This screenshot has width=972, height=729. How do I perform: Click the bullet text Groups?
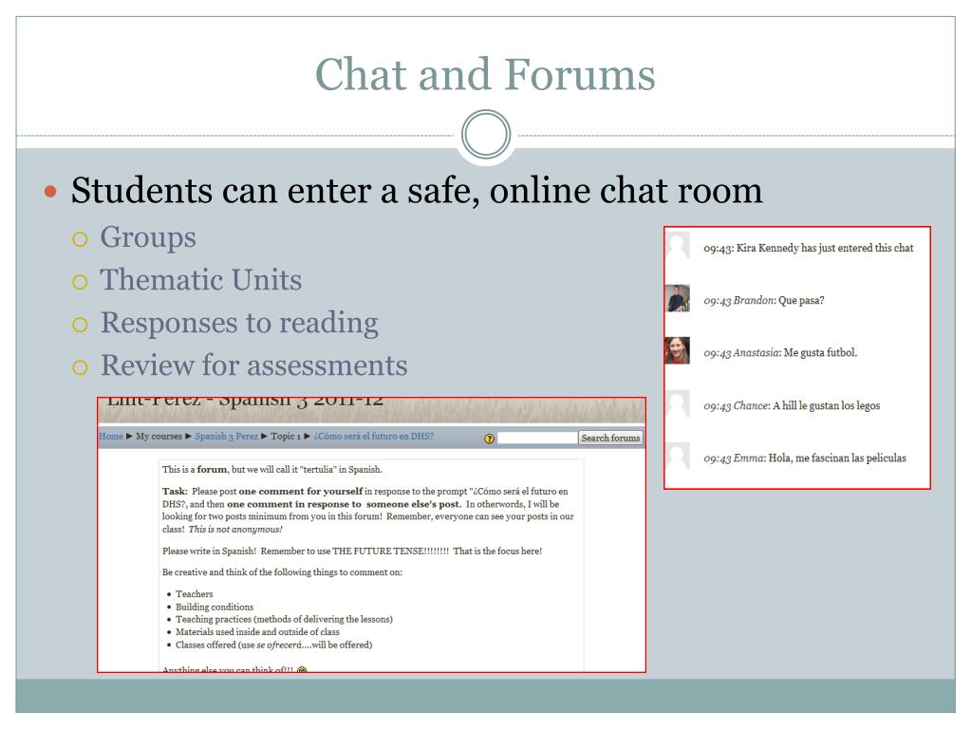[148, 237]
